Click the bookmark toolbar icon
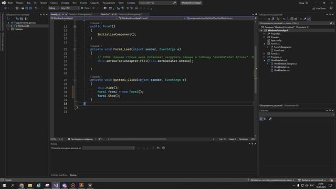The width and height of the screenshot is (336, 189). (136, 8)
